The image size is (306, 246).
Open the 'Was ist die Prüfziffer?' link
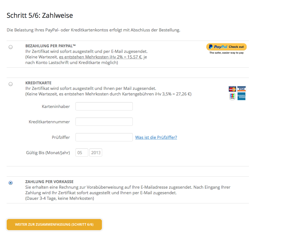coord(156,137)
